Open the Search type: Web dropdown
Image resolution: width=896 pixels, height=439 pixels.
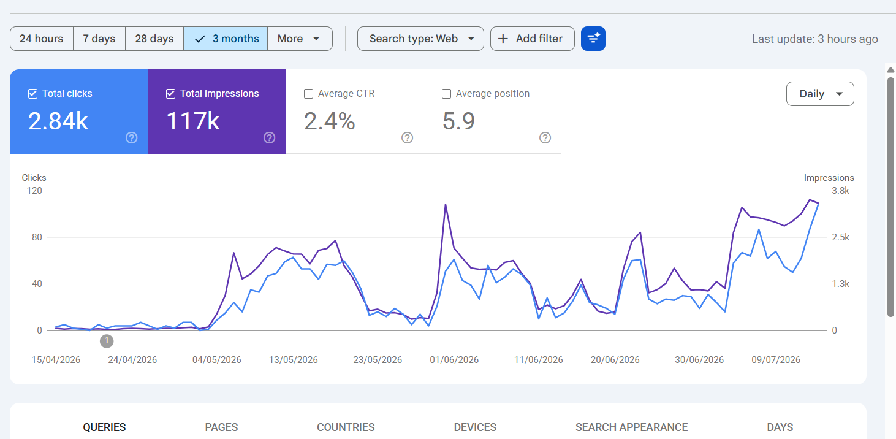(420, 39)
